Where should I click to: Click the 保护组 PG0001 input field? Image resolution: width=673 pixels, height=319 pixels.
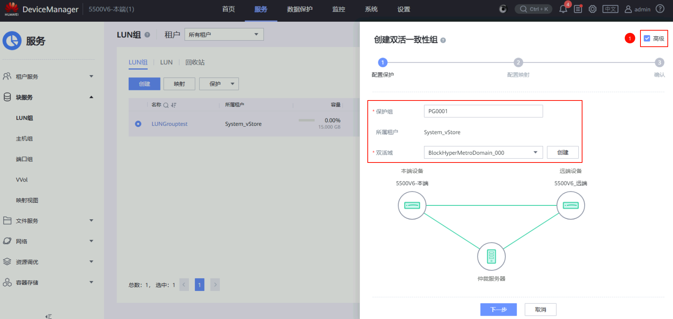pyautogui.click(x=483, y=111)
